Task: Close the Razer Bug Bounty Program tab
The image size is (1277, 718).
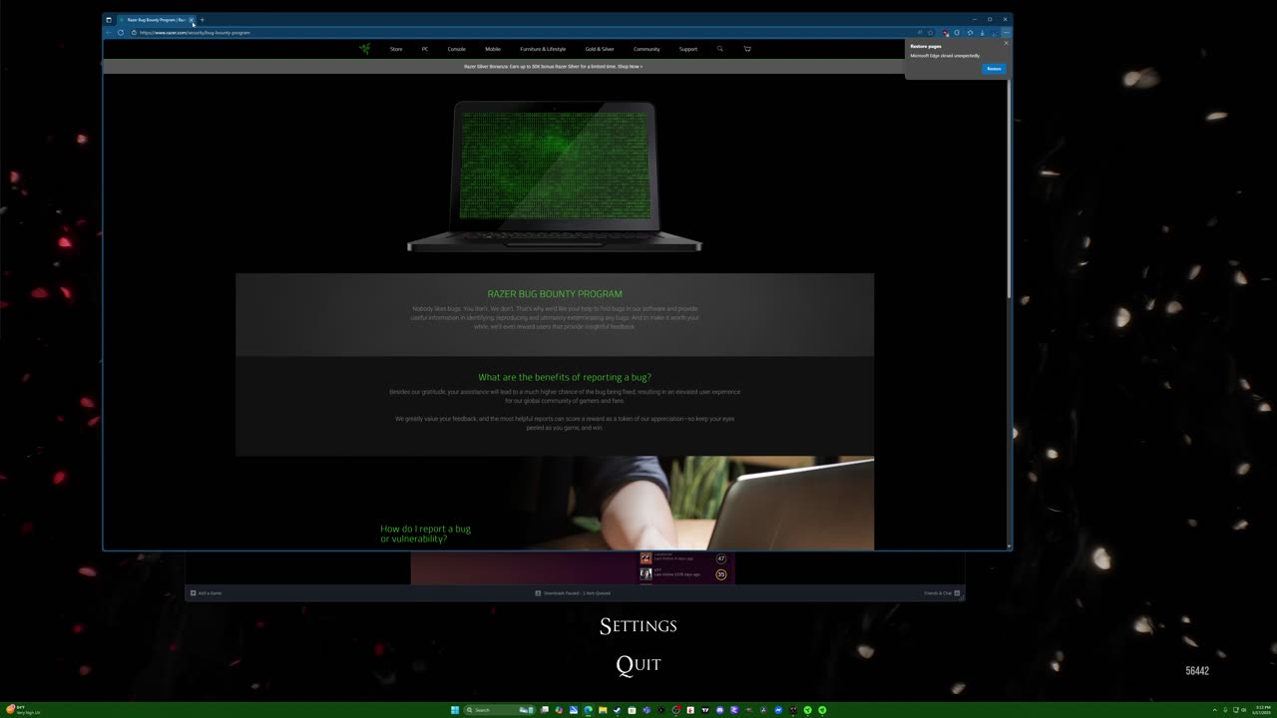Action: click(192, 19)
